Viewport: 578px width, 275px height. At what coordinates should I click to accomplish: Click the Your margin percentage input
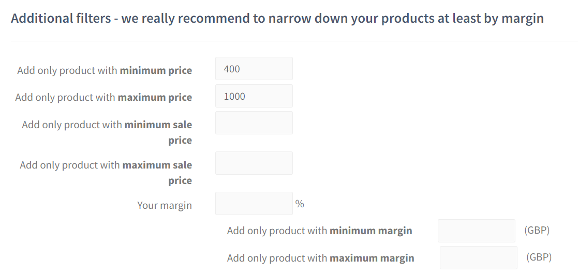tap(254, 204)
